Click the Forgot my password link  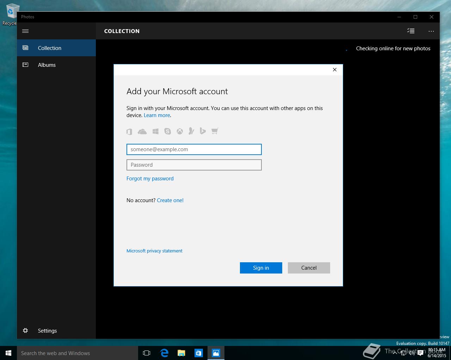pyautogui.click(x=150, y=179)
